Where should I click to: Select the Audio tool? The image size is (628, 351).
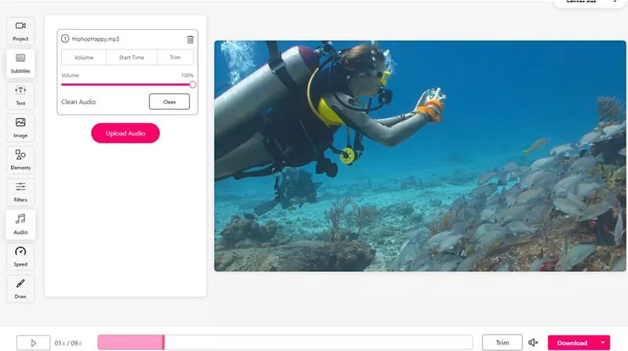point(20,225)
